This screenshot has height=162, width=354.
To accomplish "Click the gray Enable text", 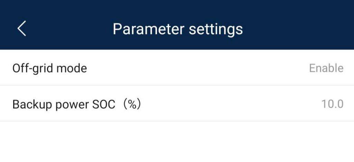I will tap(326, 68).
